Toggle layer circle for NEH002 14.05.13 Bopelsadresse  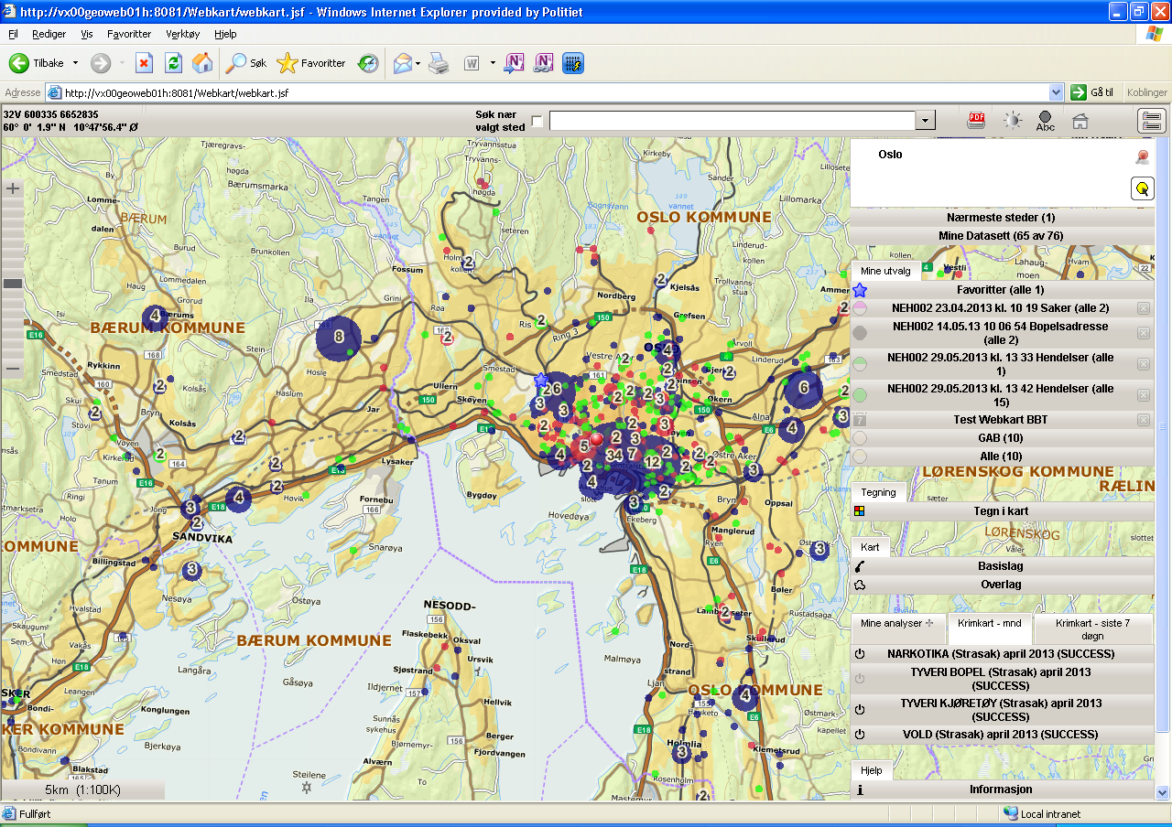click(x=860, y=333)
